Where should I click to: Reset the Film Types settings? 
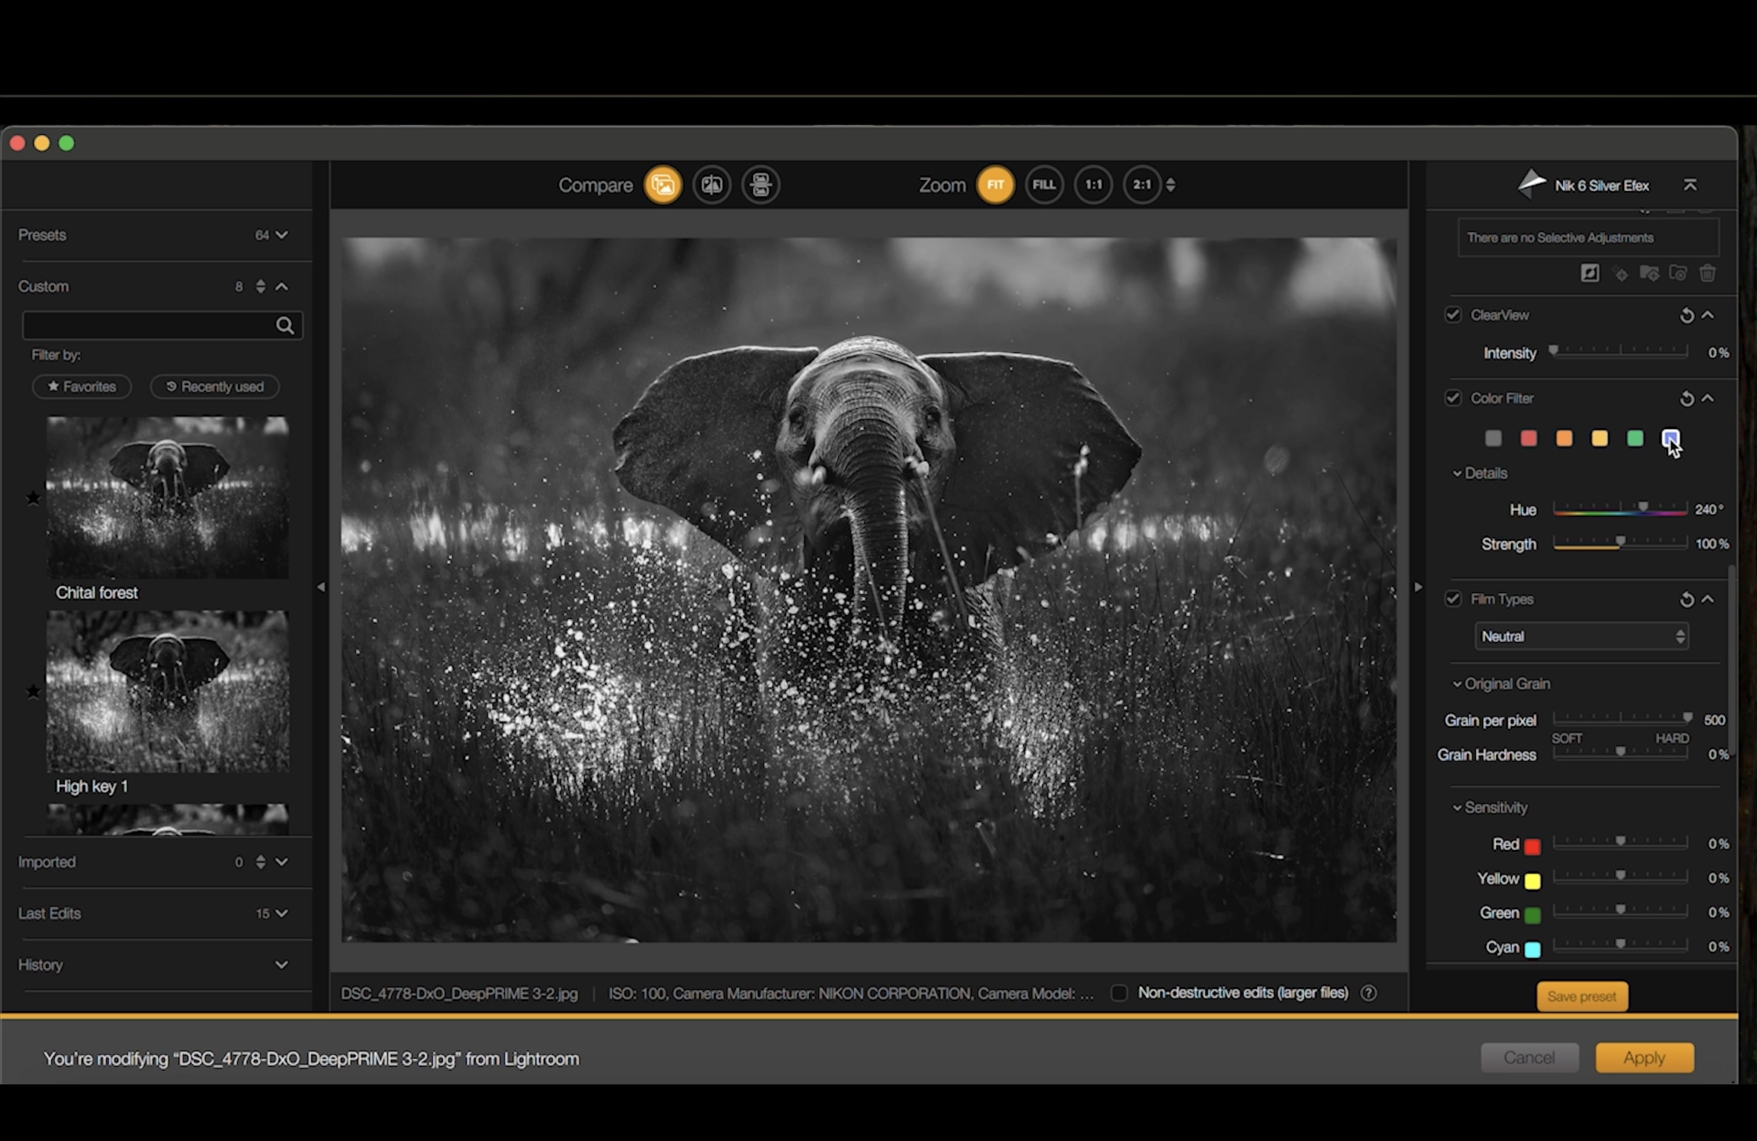pos(1686,599)
